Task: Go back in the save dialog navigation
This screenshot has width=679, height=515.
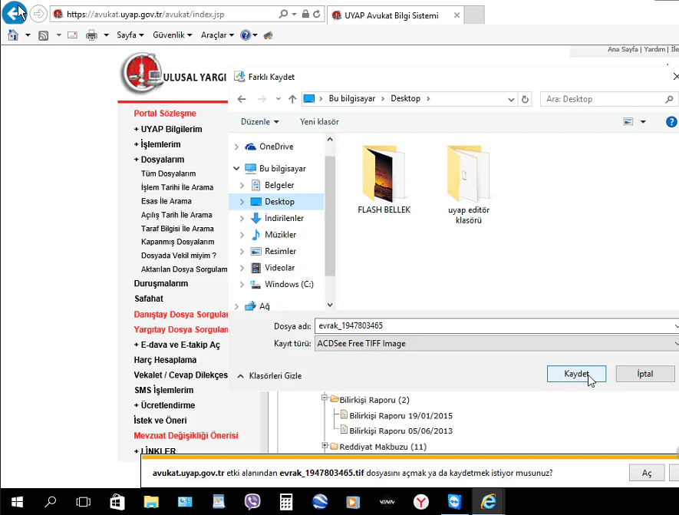Action: pyautogui.click(x=242, y=99)
